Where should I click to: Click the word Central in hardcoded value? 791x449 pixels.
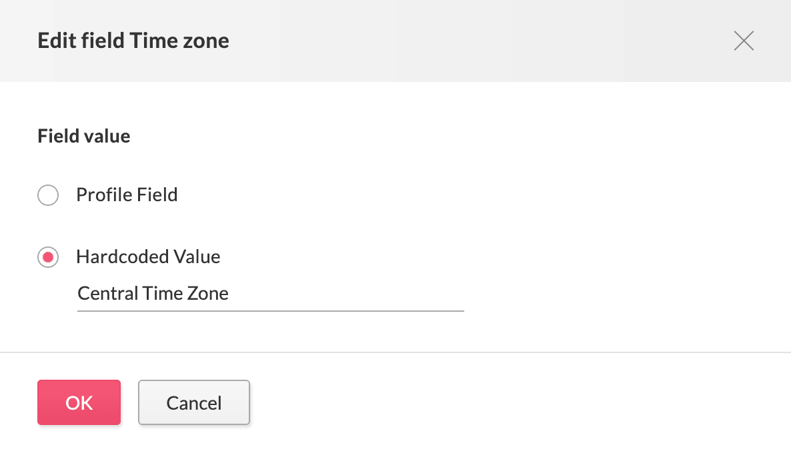(x=101, y=294)
